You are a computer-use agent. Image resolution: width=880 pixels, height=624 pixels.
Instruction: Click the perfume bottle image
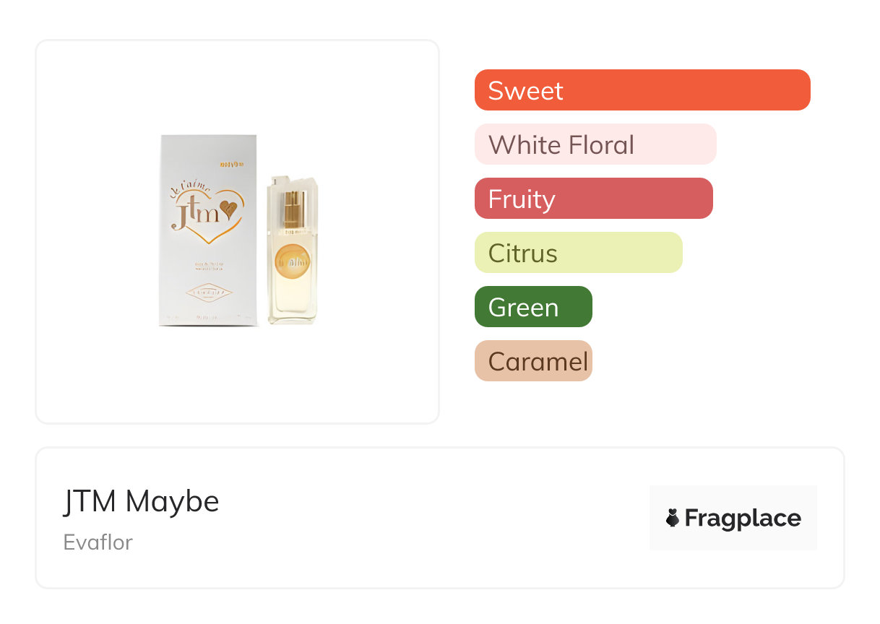click(293, 249)
